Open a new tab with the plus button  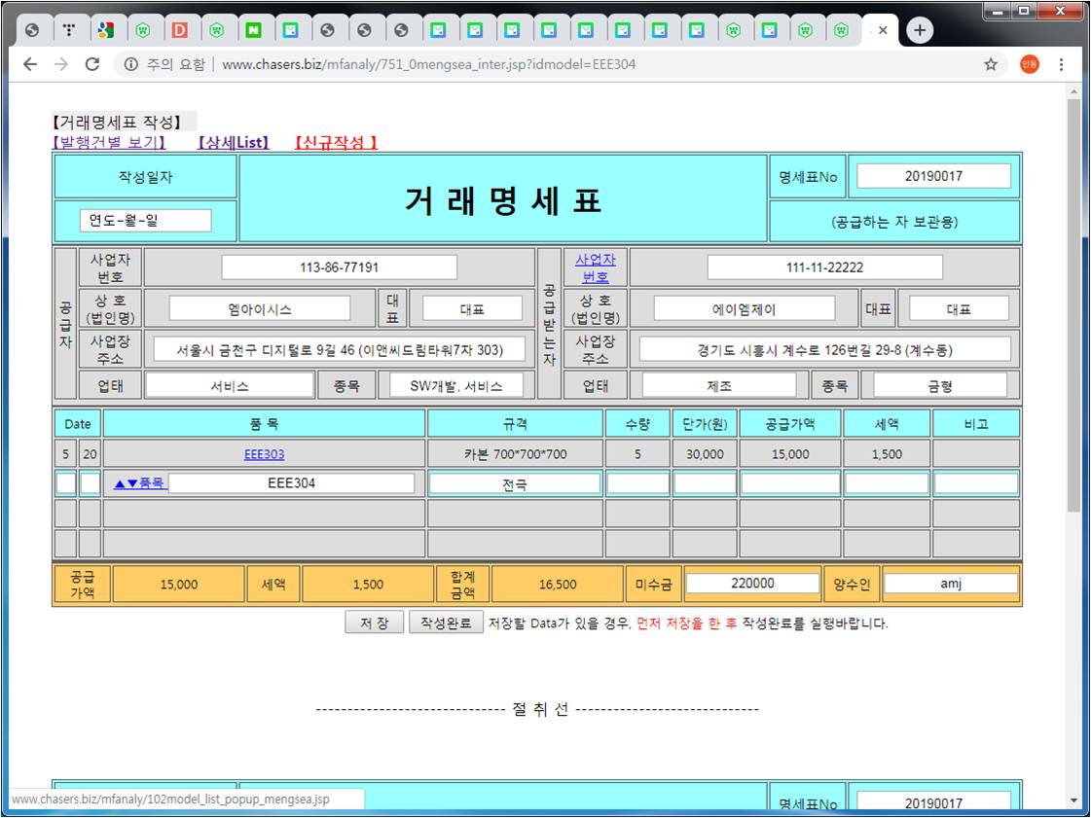920,30
